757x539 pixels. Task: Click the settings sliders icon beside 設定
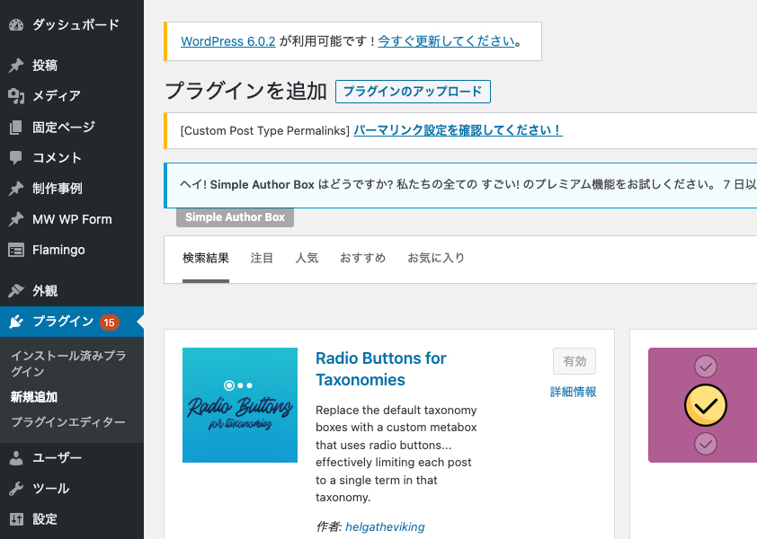(x=16, y=519)
